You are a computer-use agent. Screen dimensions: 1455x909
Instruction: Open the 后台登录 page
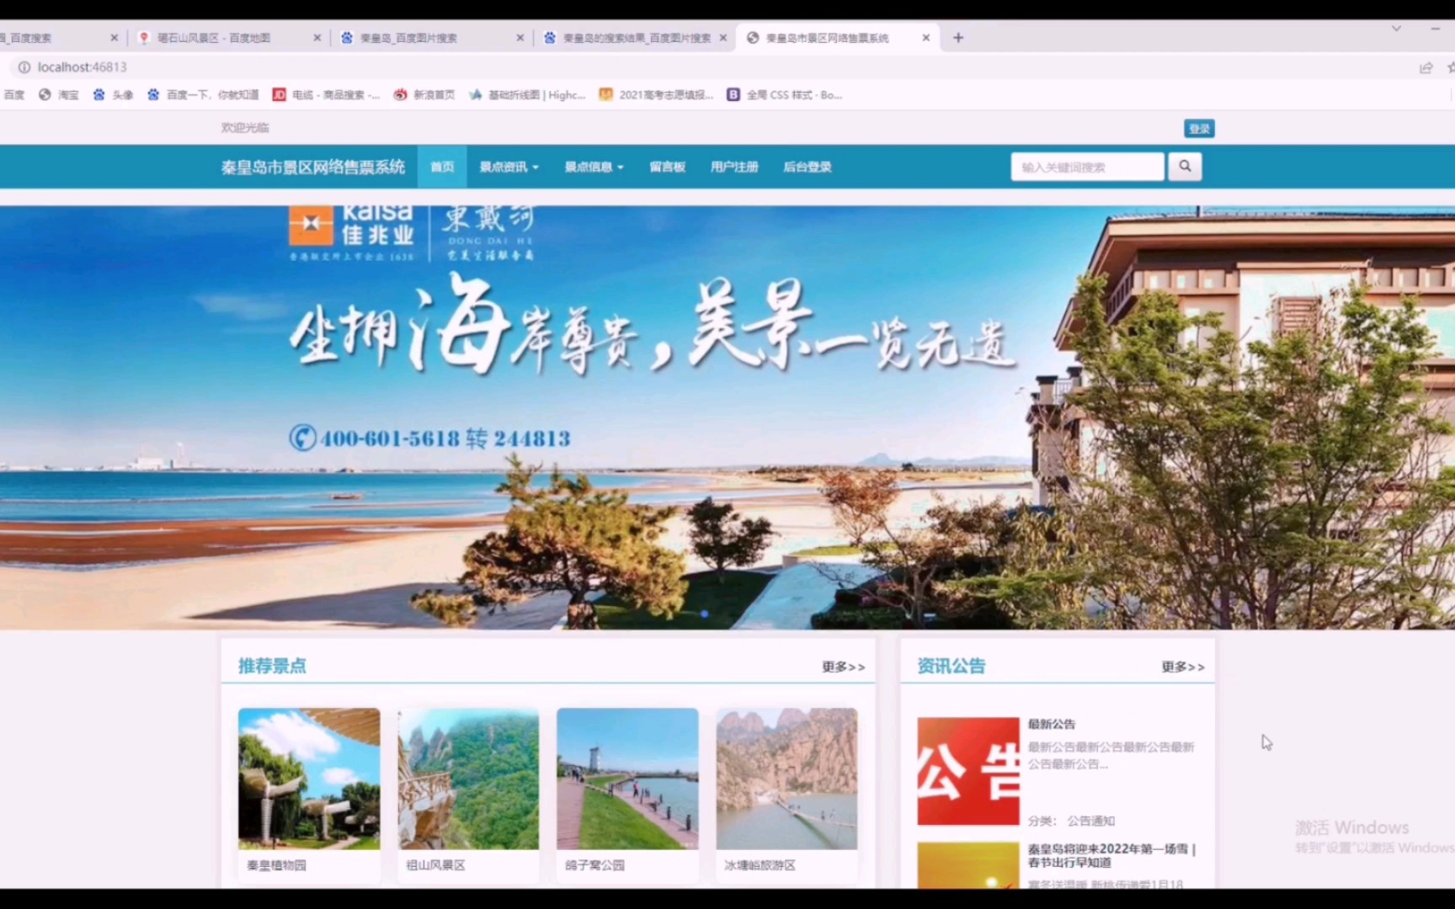pos(807,167)
